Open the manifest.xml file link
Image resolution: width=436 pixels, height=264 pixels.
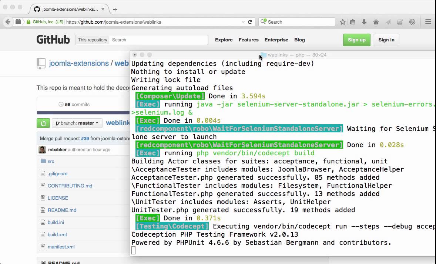pyautogui.click(x=61, y=247)
